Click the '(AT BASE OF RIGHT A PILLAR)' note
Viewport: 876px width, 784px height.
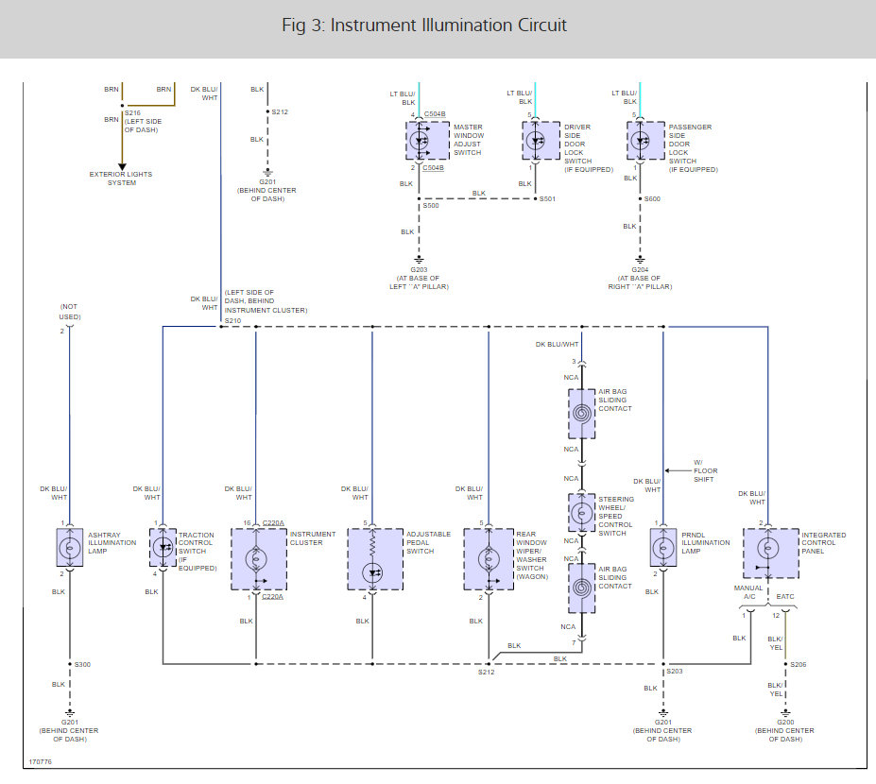tap(641, 282)
